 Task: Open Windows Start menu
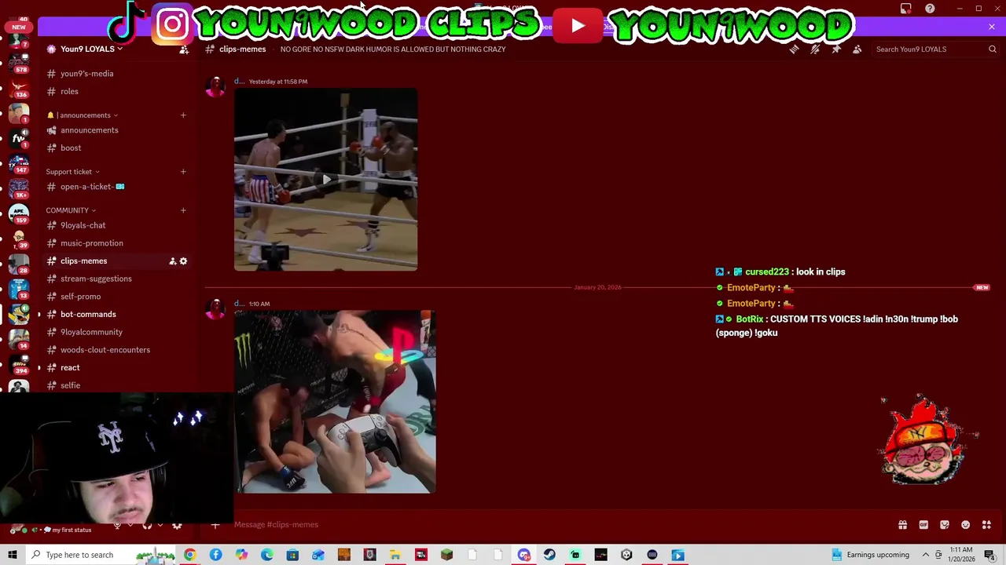(x=13, y=555)
